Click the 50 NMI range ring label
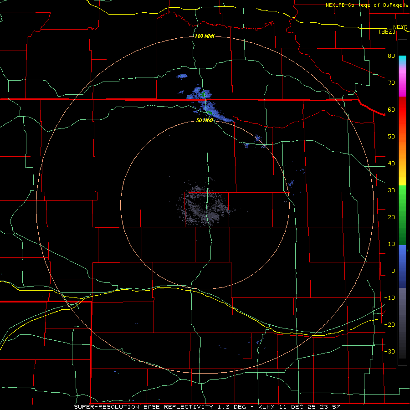 point(205,120)
